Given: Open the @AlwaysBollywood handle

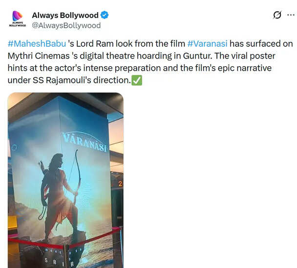Looking at the screenshot, I should point(66,25).
